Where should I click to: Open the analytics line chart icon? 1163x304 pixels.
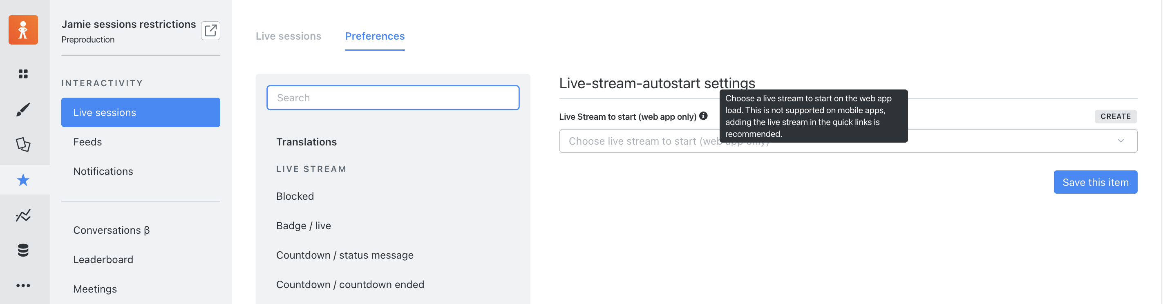pos(23,215)
